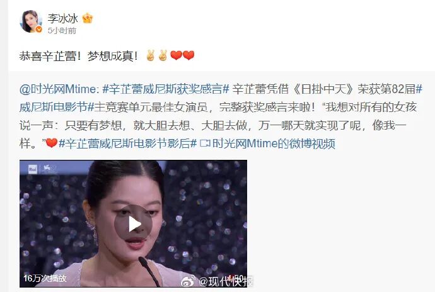Click the 李冰冰 username

(62, 18)
